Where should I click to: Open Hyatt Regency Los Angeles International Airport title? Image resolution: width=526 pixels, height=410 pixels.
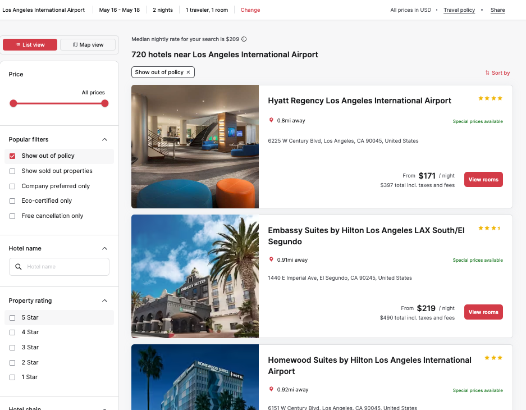click(359, 101)
